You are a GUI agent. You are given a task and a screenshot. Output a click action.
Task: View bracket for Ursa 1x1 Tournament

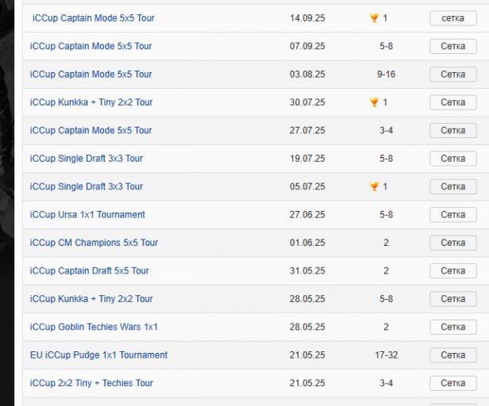pyautogui.click(x=452, y=215)
